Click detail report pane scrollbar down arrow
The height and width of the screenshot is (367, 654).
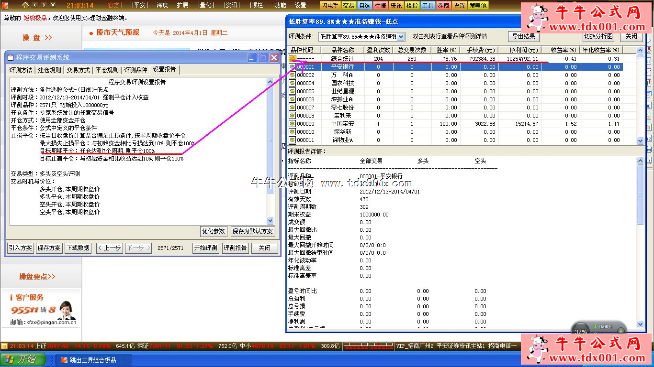point(641,324)
